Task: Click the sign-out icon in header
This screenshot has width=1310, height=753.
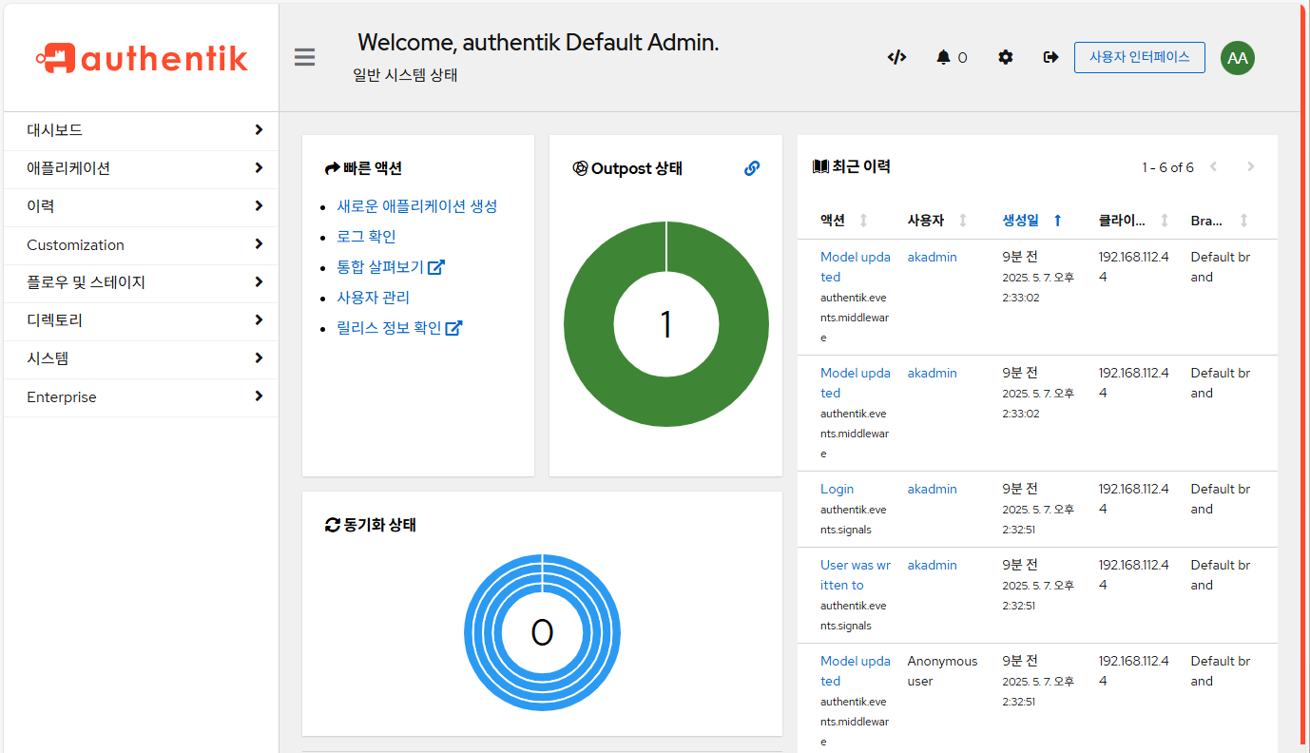Action: (x=1050, y=57)
